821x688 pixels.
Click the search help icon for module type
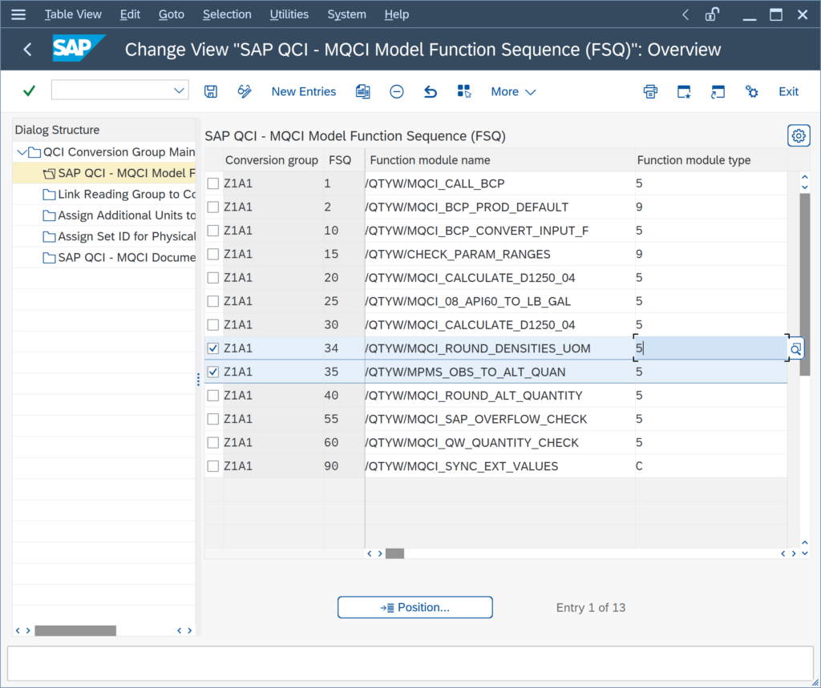796,349
